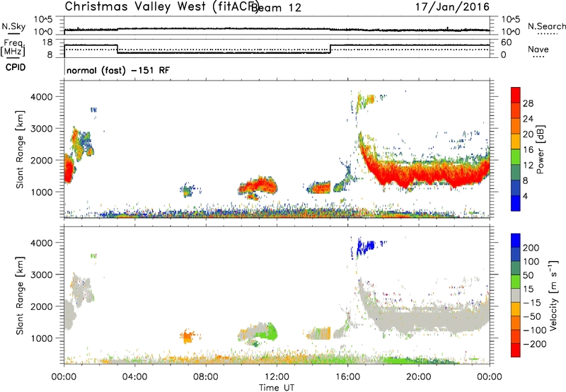Click the '12:00' time axis tick label

coord(277,377)
